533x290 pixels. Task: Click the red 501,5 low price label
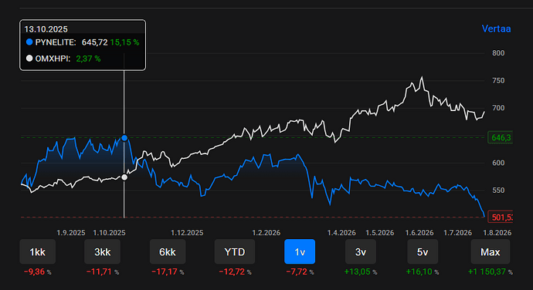(501, 217)
